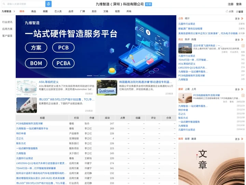The height and width of the screenshot is (185, 246).
Task: Sort table by 阅读 column header
Action: [x=107, y=118]
